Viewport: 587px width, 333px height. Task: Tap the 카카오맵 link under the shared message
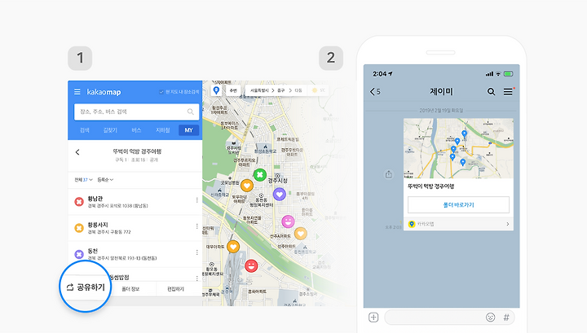458,224
